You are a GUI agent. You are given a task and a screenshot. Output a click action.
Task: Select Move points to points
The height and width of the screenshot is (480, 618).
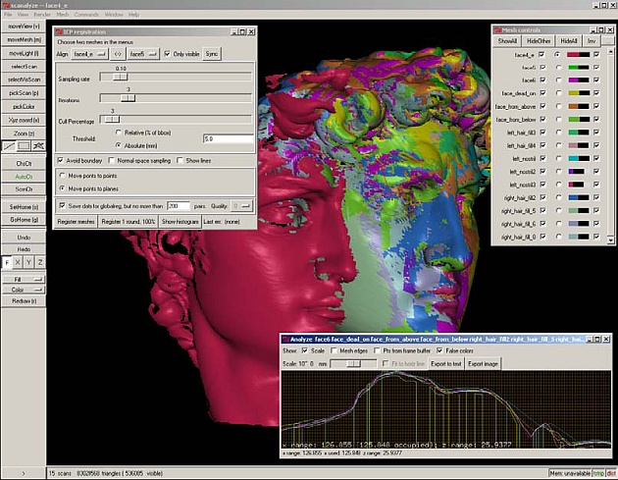[62, 176]
